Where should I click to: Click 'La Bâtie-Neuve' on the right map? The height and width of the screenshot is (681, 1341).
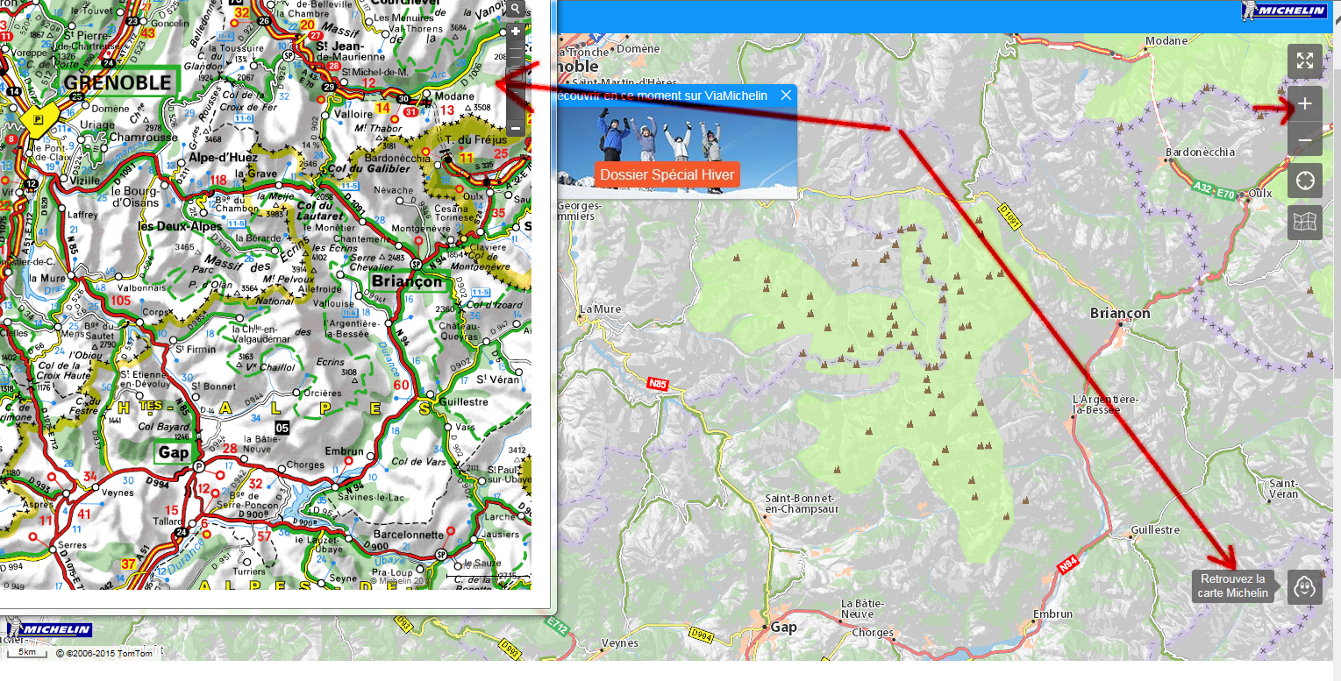tap(862, 609)
